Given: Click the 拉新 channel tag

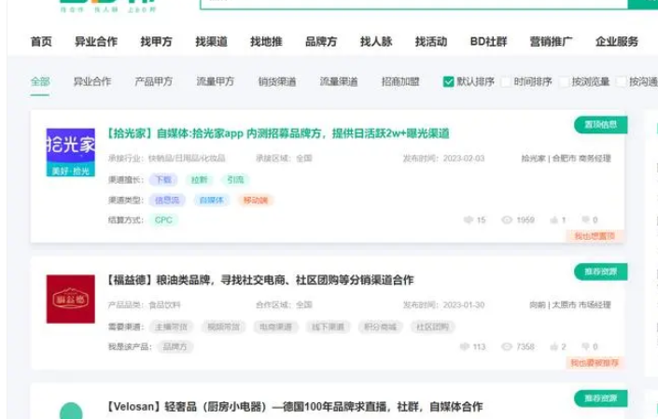Looking at the screenshot, I should click(x=200, y=179).
